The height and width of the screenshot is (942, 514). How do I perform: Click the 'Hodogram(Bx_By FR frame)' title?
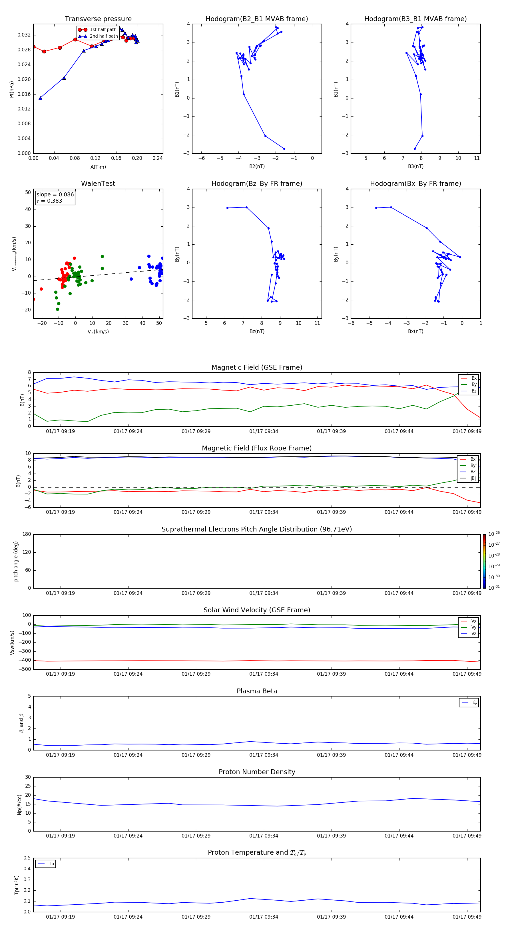[415, 184]
